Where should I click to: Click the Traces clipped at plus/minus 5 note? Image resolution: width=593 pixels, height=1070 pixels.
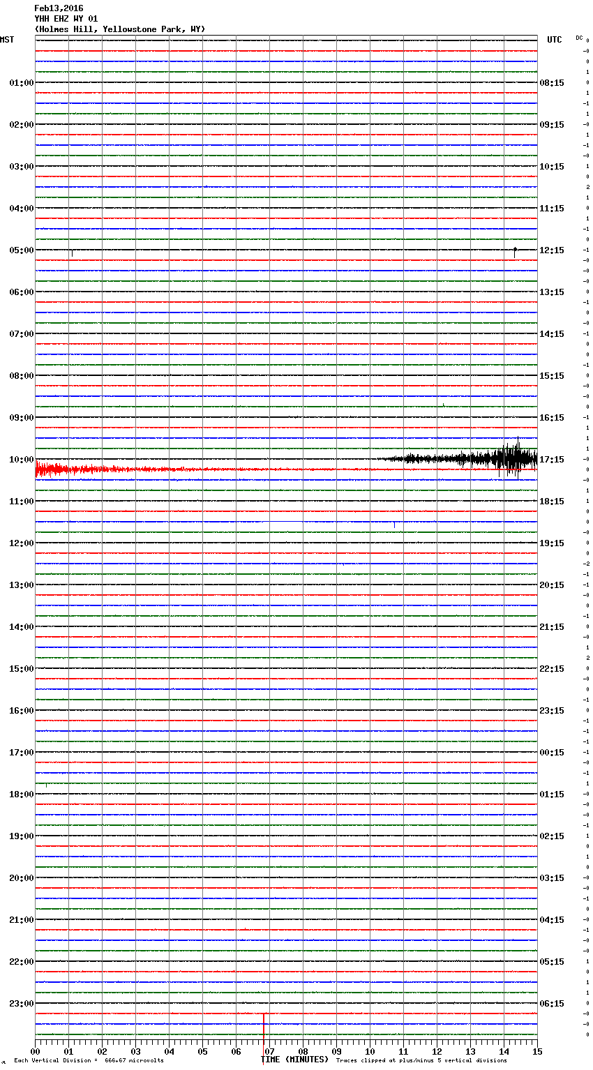click(421, 1060)
